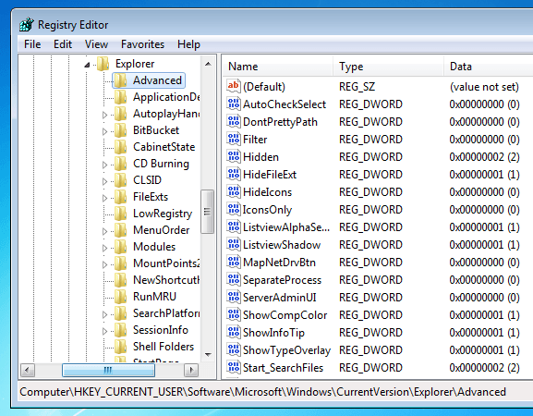533x416 pixels.
Task: Click the Type column header
Action: (388, 67)
